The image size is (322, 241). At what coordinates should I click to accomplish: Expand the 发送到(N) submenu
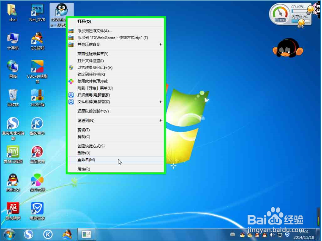tap(116, 120)
